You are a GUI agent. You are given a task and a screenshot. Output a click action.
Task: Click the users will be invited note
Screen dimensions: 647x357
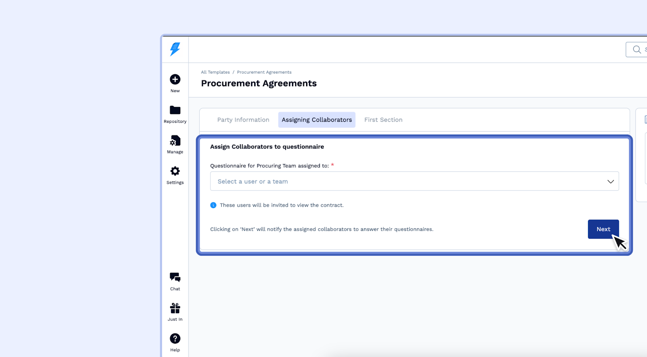282,205
